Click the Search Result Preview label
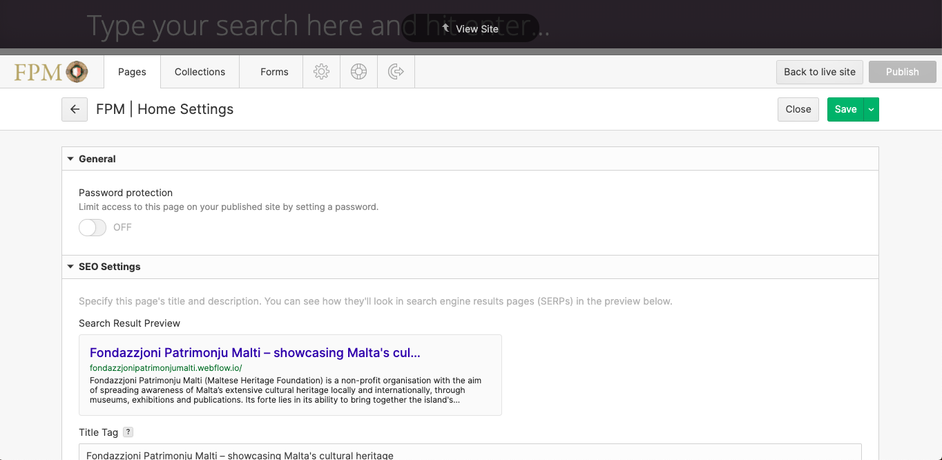Image resolution: width=942 pixels, height=460 pixels. pos(129,323)
